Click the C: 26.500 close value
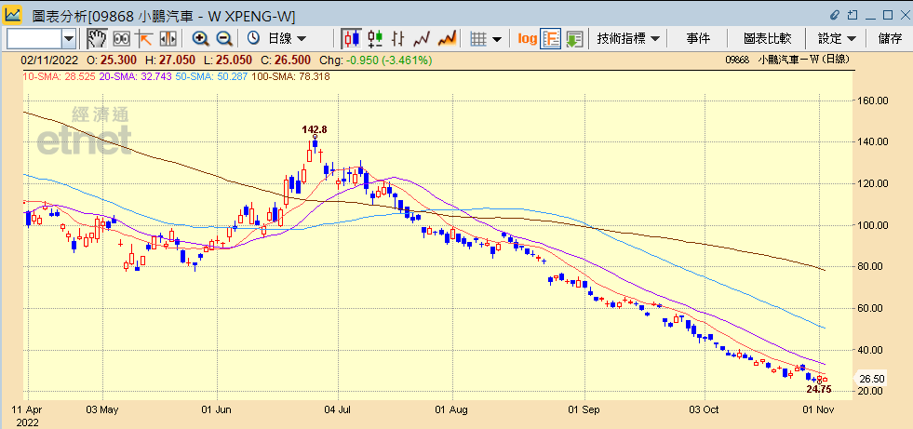 pyautogui.click(x=286, y=60)
